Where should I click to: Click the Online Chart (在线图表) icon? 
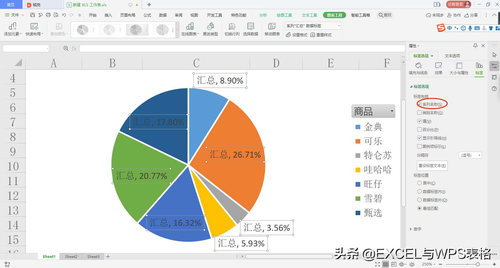click(190, 26)
